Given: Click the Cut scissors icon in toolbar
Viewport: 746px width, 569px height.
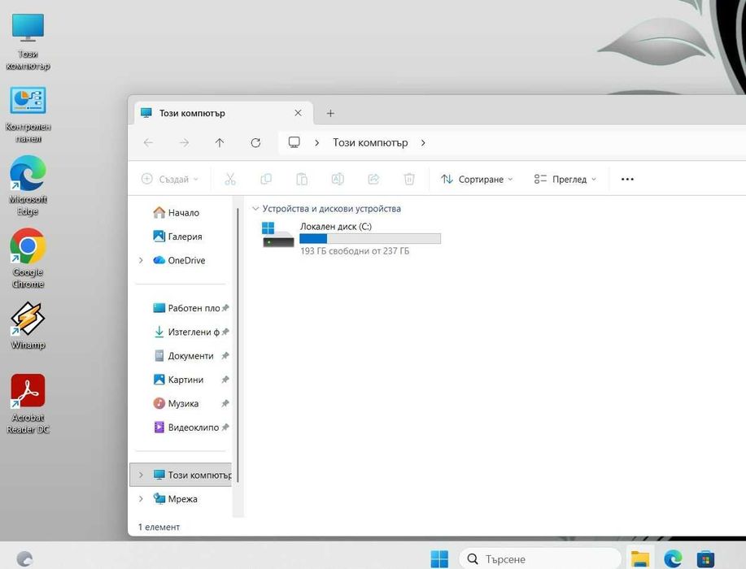Looking at the screenshot, I should click(x=230, y=179).
